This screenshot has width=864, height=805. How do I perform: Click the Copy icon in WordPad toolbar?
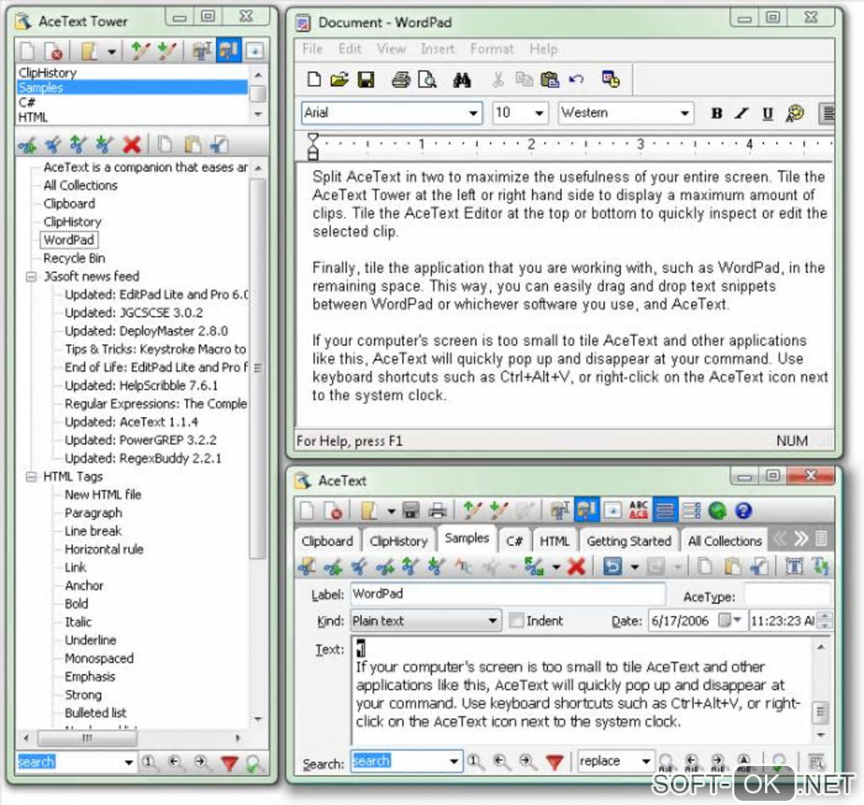pyautogui.click(x=523, y=80)
